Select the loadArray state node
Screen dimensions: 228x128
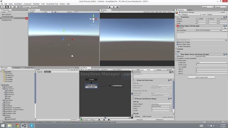click(x=117, y=86)
